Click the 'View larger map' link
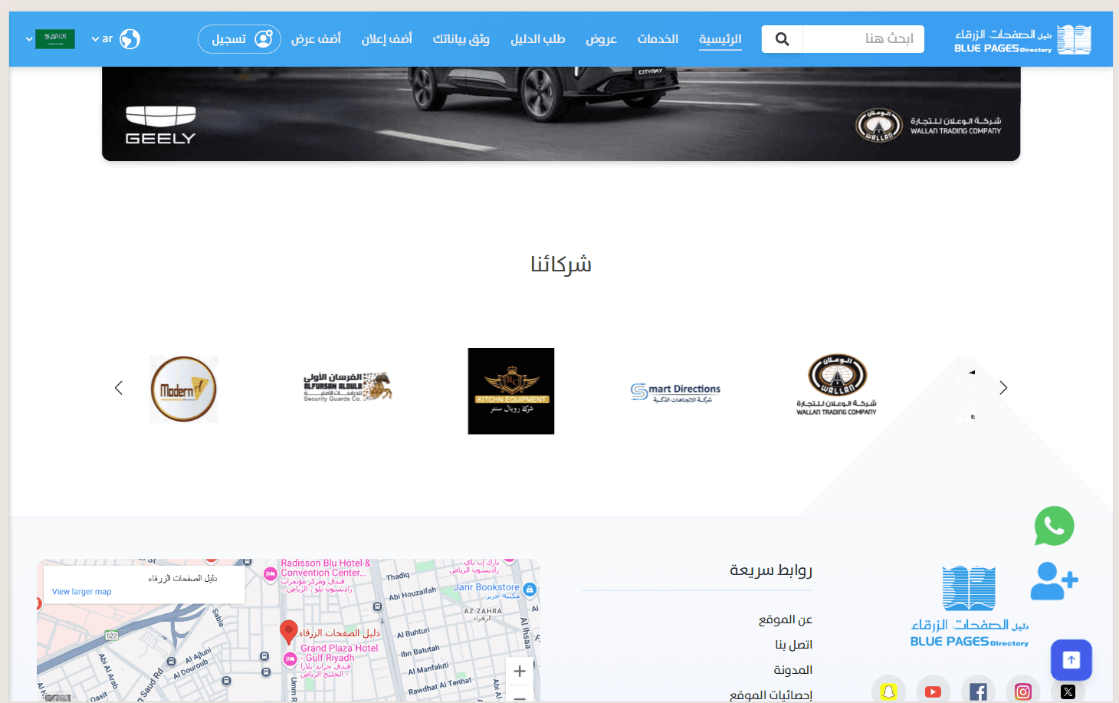 [82, 592]
